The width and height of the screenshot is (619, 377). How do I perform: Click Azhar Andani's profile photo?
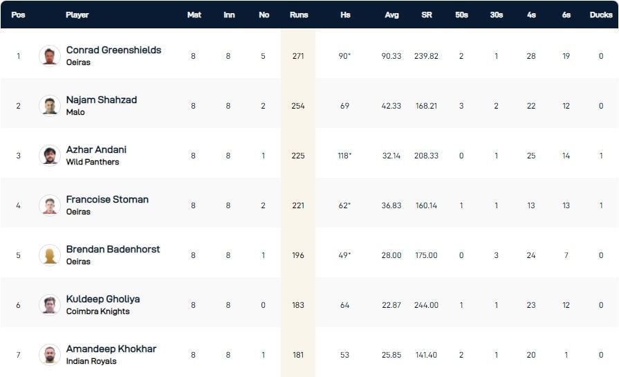pos(50,156)
